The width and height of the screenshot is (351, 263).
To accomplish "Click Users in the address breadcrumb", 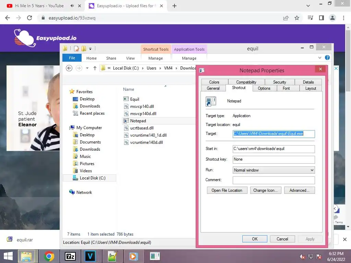I will click(151, 68).
